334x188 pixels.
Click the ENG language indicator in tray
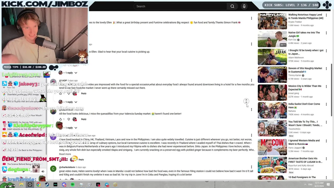310,185
